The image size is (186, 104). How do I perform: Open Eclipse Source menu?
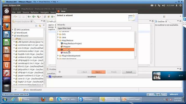click(26, 12)
